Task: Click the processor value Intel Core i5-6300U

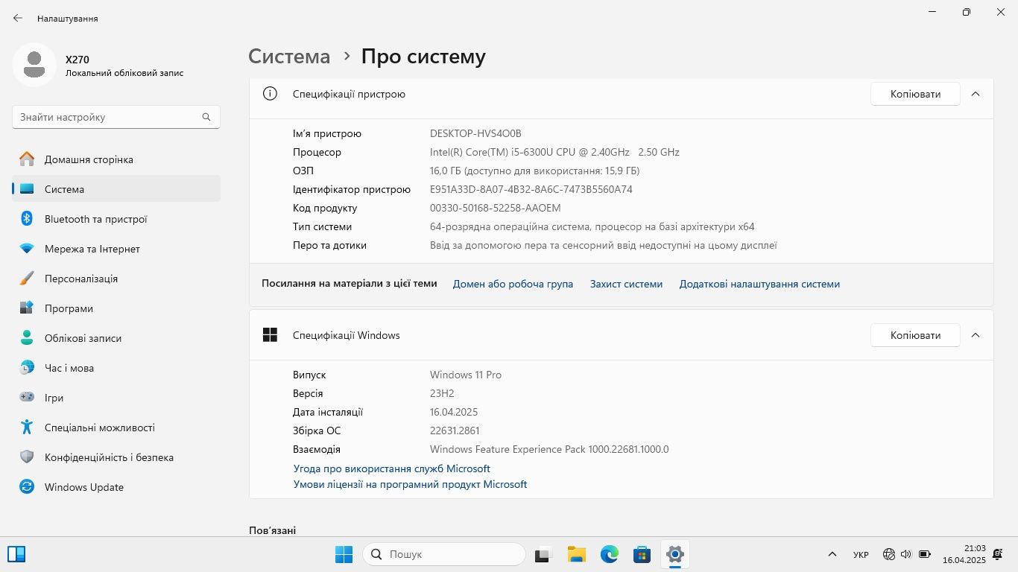Action: (x=554, y=152)
